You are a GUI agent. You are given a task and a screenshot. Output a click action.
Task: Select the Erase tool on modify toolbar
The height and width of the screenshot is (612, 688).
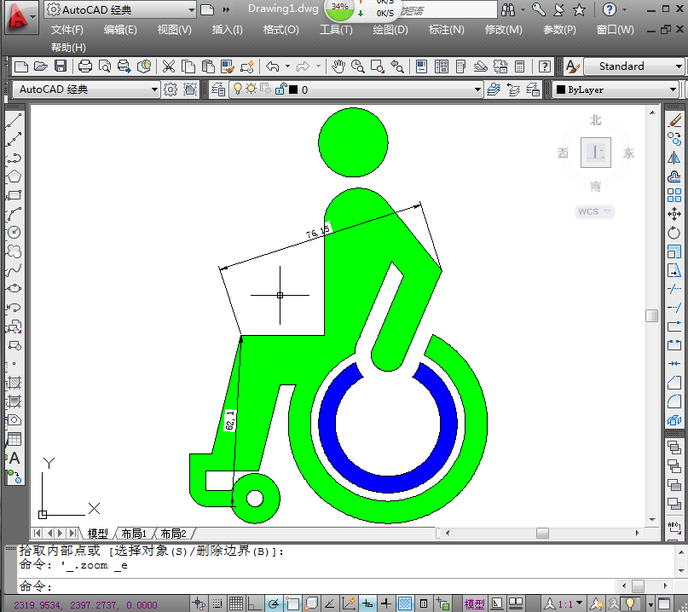674,121
